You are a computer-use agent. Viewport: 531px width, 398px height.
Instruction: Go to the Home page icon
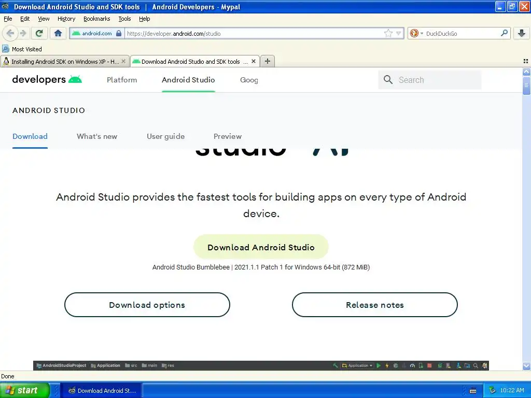point(58,33)
